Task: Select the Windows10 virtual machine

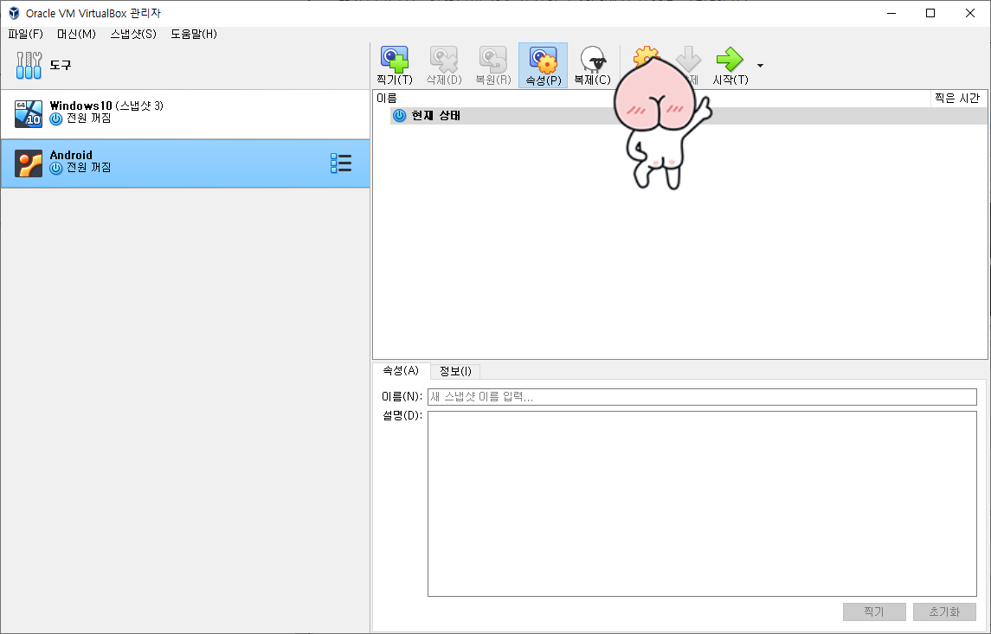Action: pyautogui.click(x=185, y=114)
